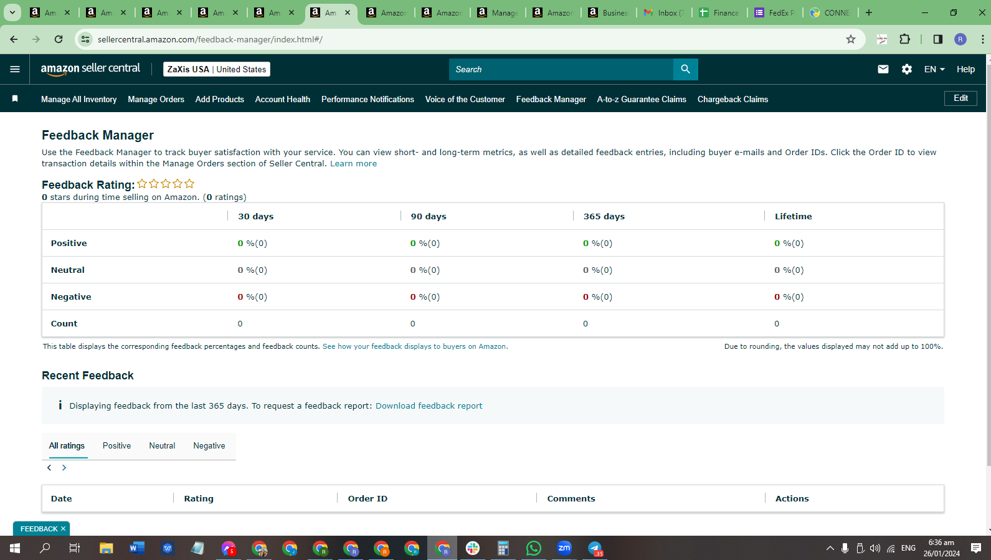Click the browser address bar URL
This screenshot has height=560, width=991.
coord(210,39)
